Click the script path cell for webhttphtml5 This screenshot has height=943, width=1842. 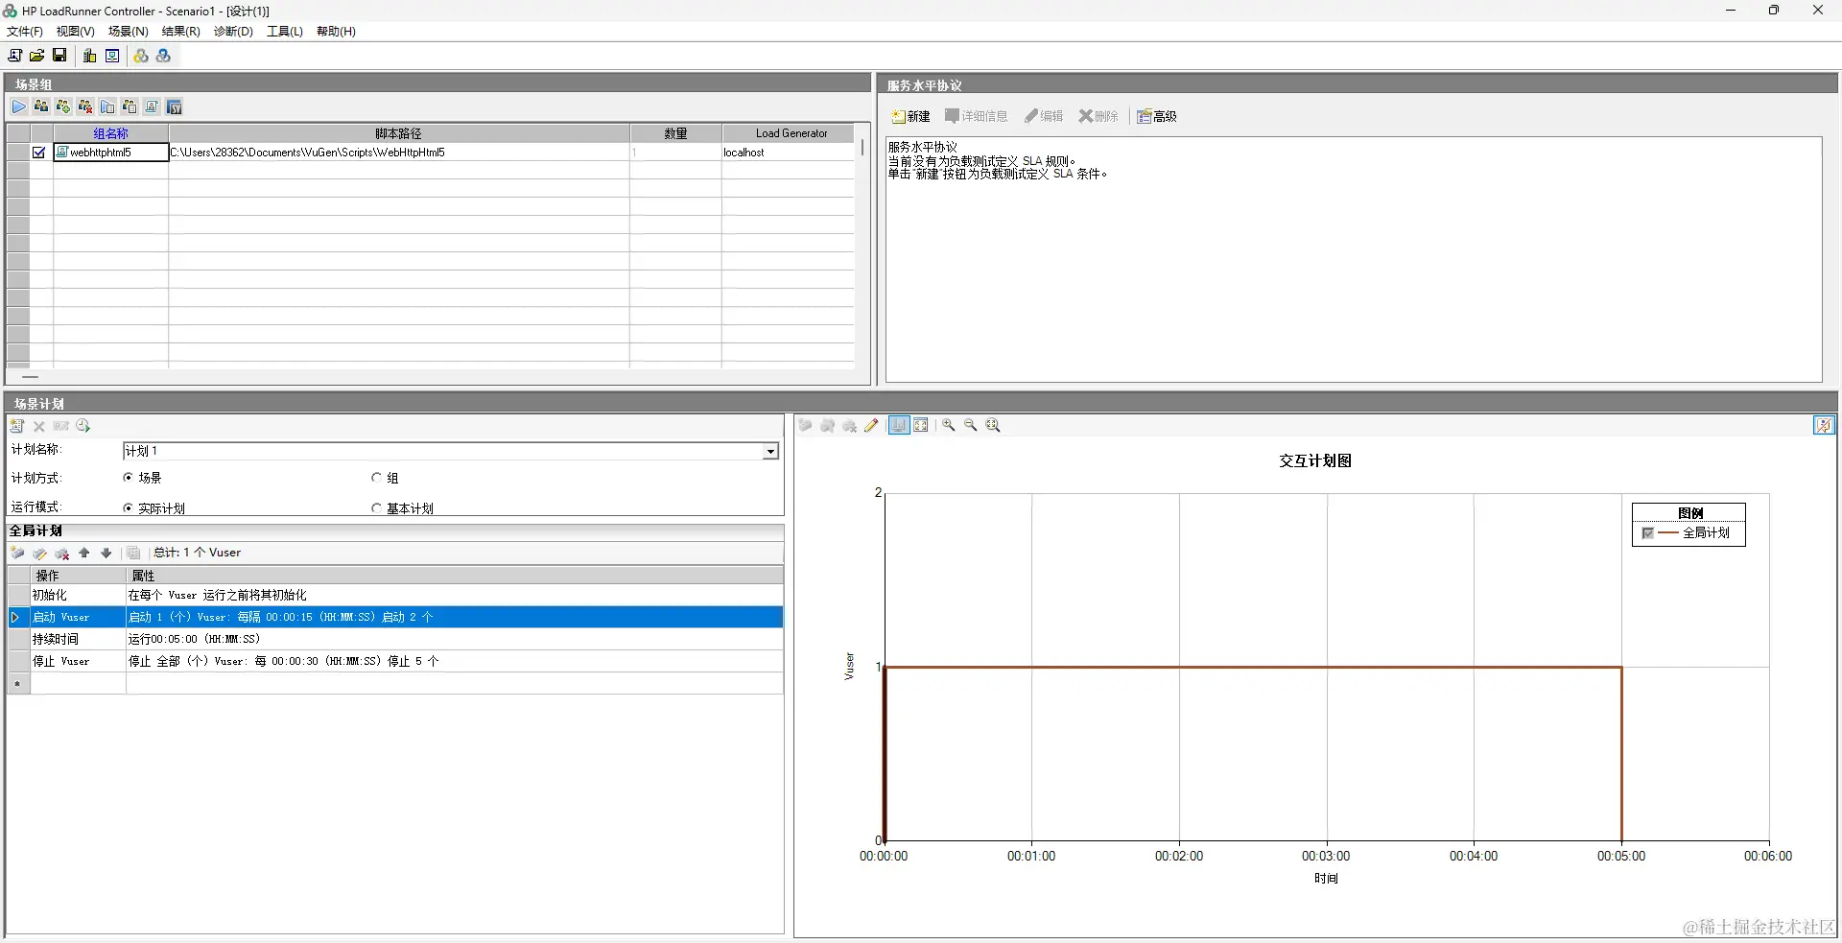click(399, 153)
